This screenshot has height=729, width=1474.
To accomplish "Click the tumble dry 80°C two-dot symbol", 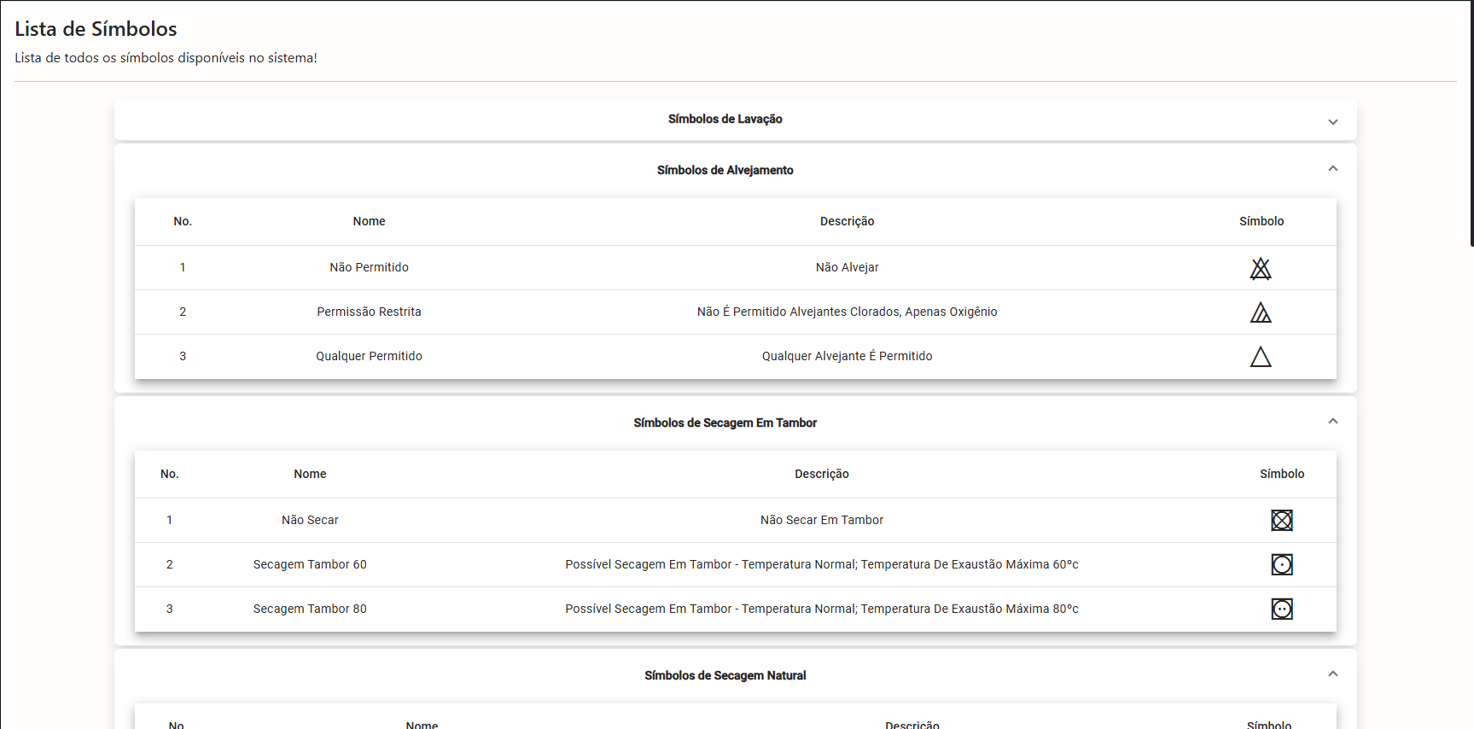I will pyautogui.click(x=1281, y=609).
